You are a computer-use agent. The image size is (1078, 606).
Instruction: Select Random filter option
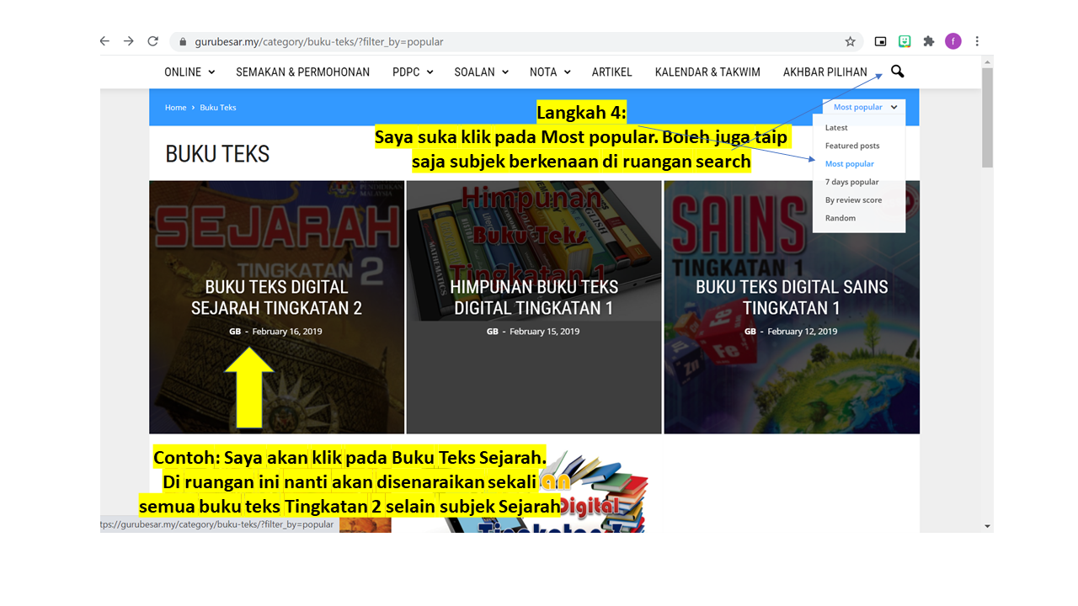click(841, 218)
